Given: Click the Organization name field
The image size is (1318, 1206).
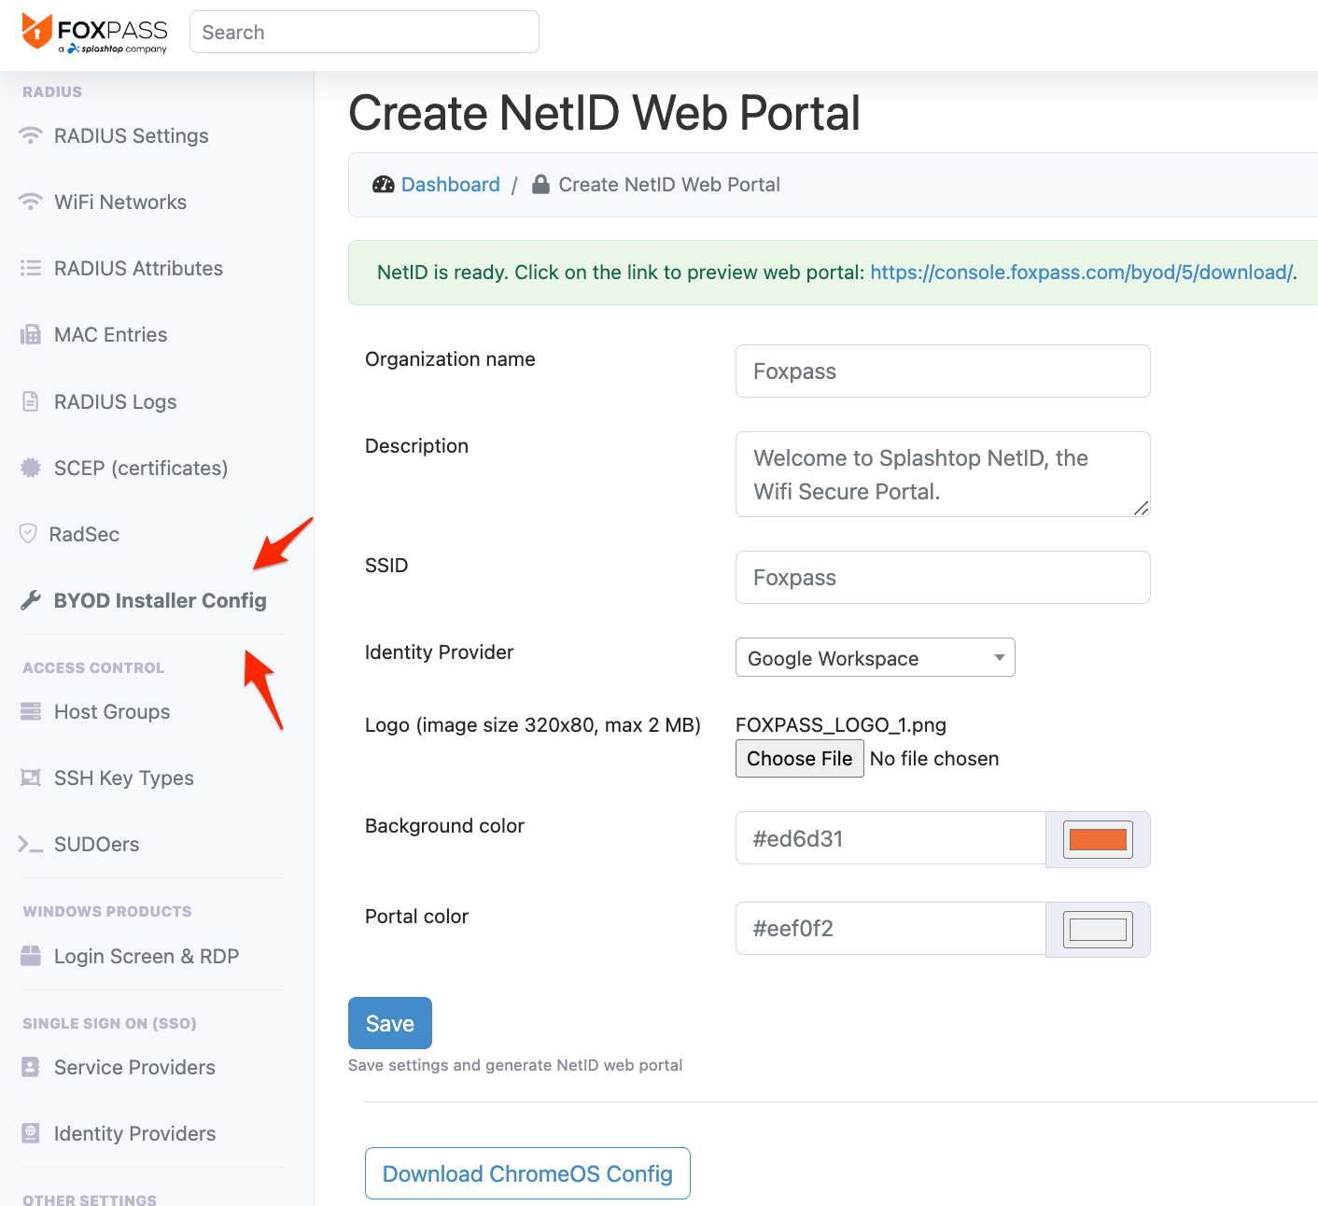Looking at the screenshot, I should coord(943,371).
